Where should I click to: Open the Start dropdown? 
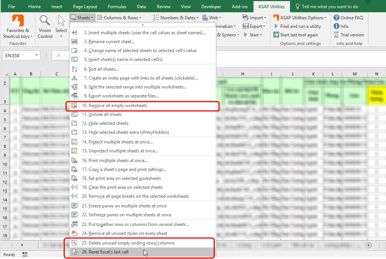[253, 35]
